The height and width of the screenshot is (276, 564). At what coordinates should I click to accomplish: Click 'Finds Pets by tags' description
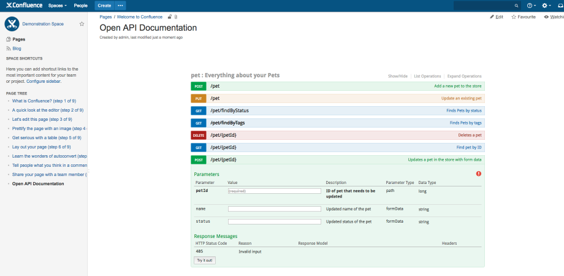465,123
